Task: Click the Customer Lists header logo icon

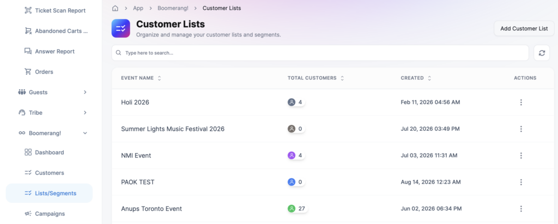Action: click(x=120, y=28)
